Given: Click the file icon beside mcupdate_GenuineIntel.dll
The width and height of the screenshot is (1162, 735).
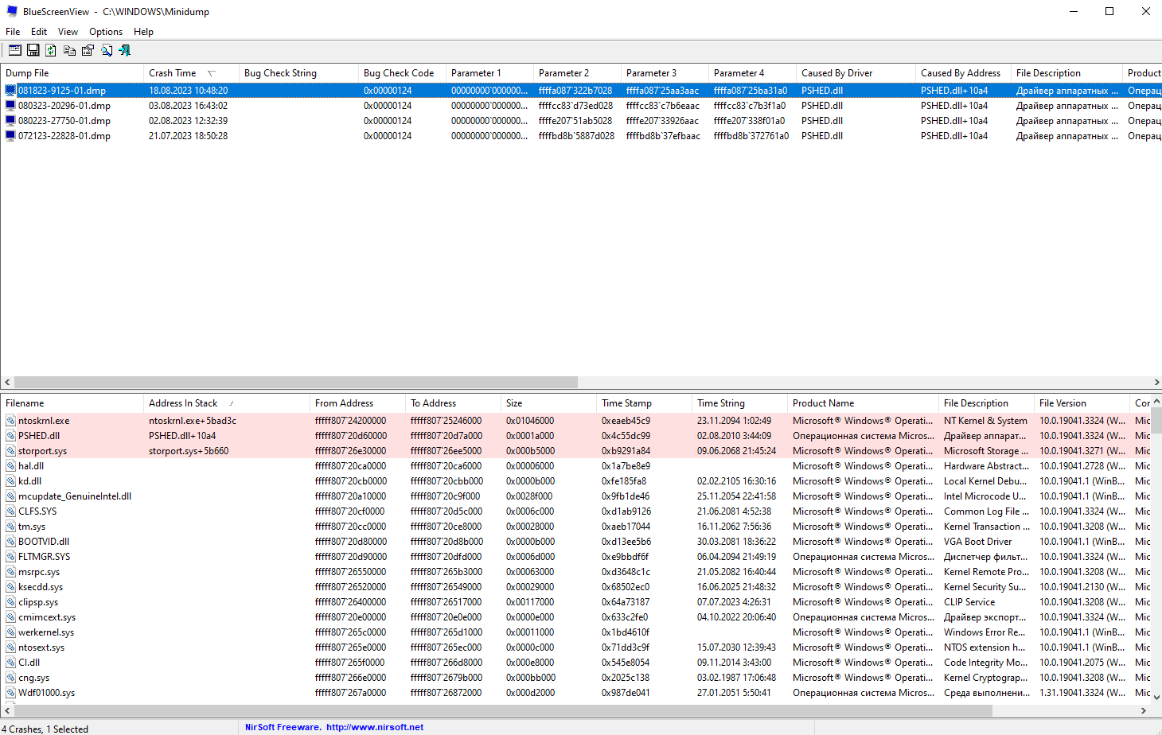Looking at the screenshot, I should coord(11,496).
